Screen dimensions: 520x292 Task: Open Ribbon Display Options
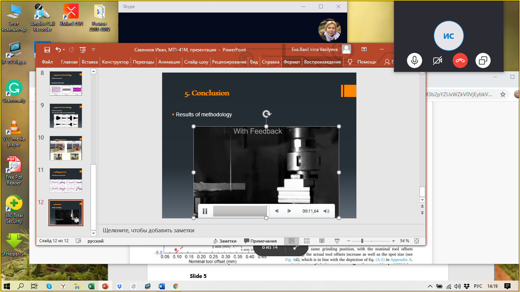pyautogui.click(x=364, y=49)
